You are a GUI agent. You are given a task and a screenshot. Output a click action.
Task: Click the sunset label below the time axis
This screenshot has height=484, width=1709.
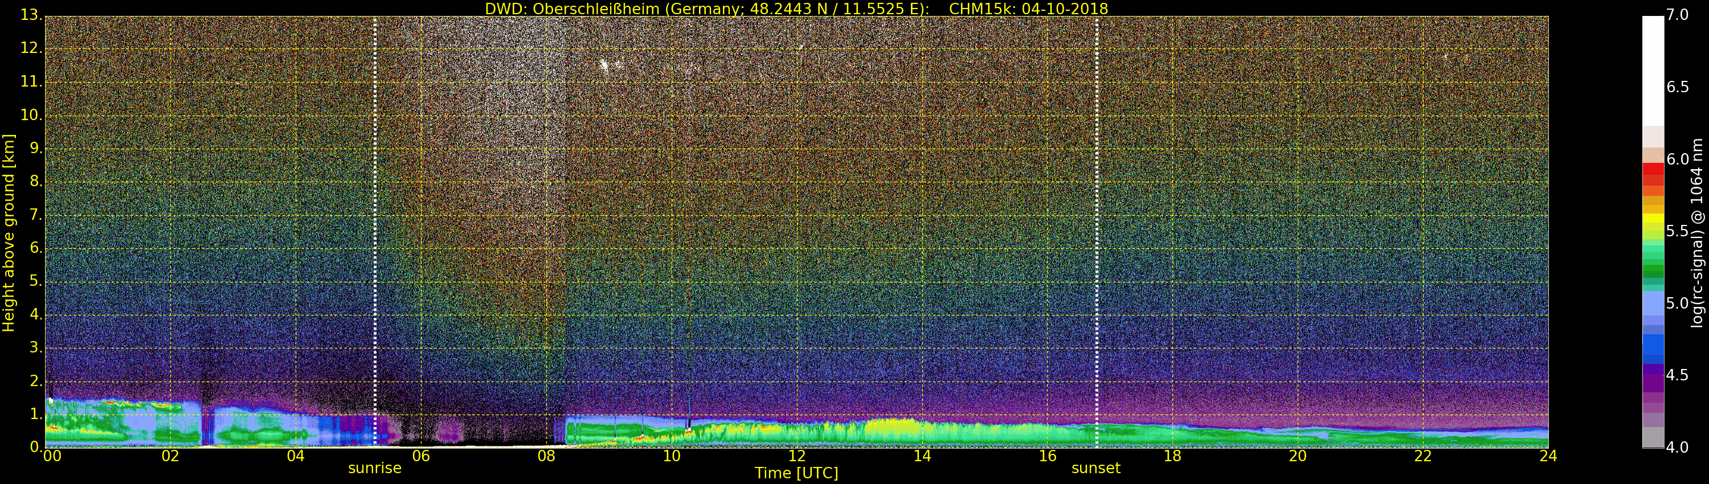click(1095, 468)
